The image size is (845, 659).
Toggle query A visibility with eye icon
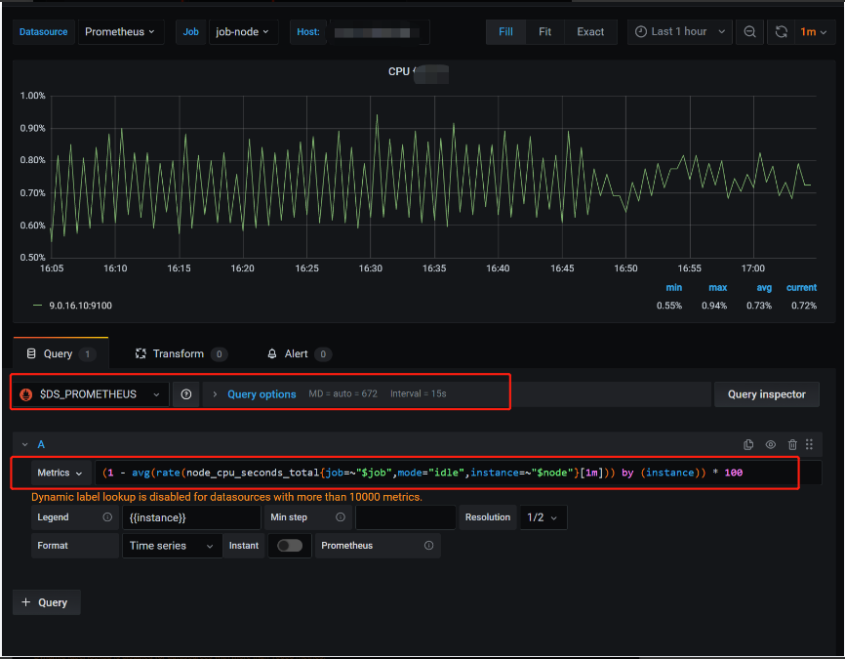pos(771,444)
